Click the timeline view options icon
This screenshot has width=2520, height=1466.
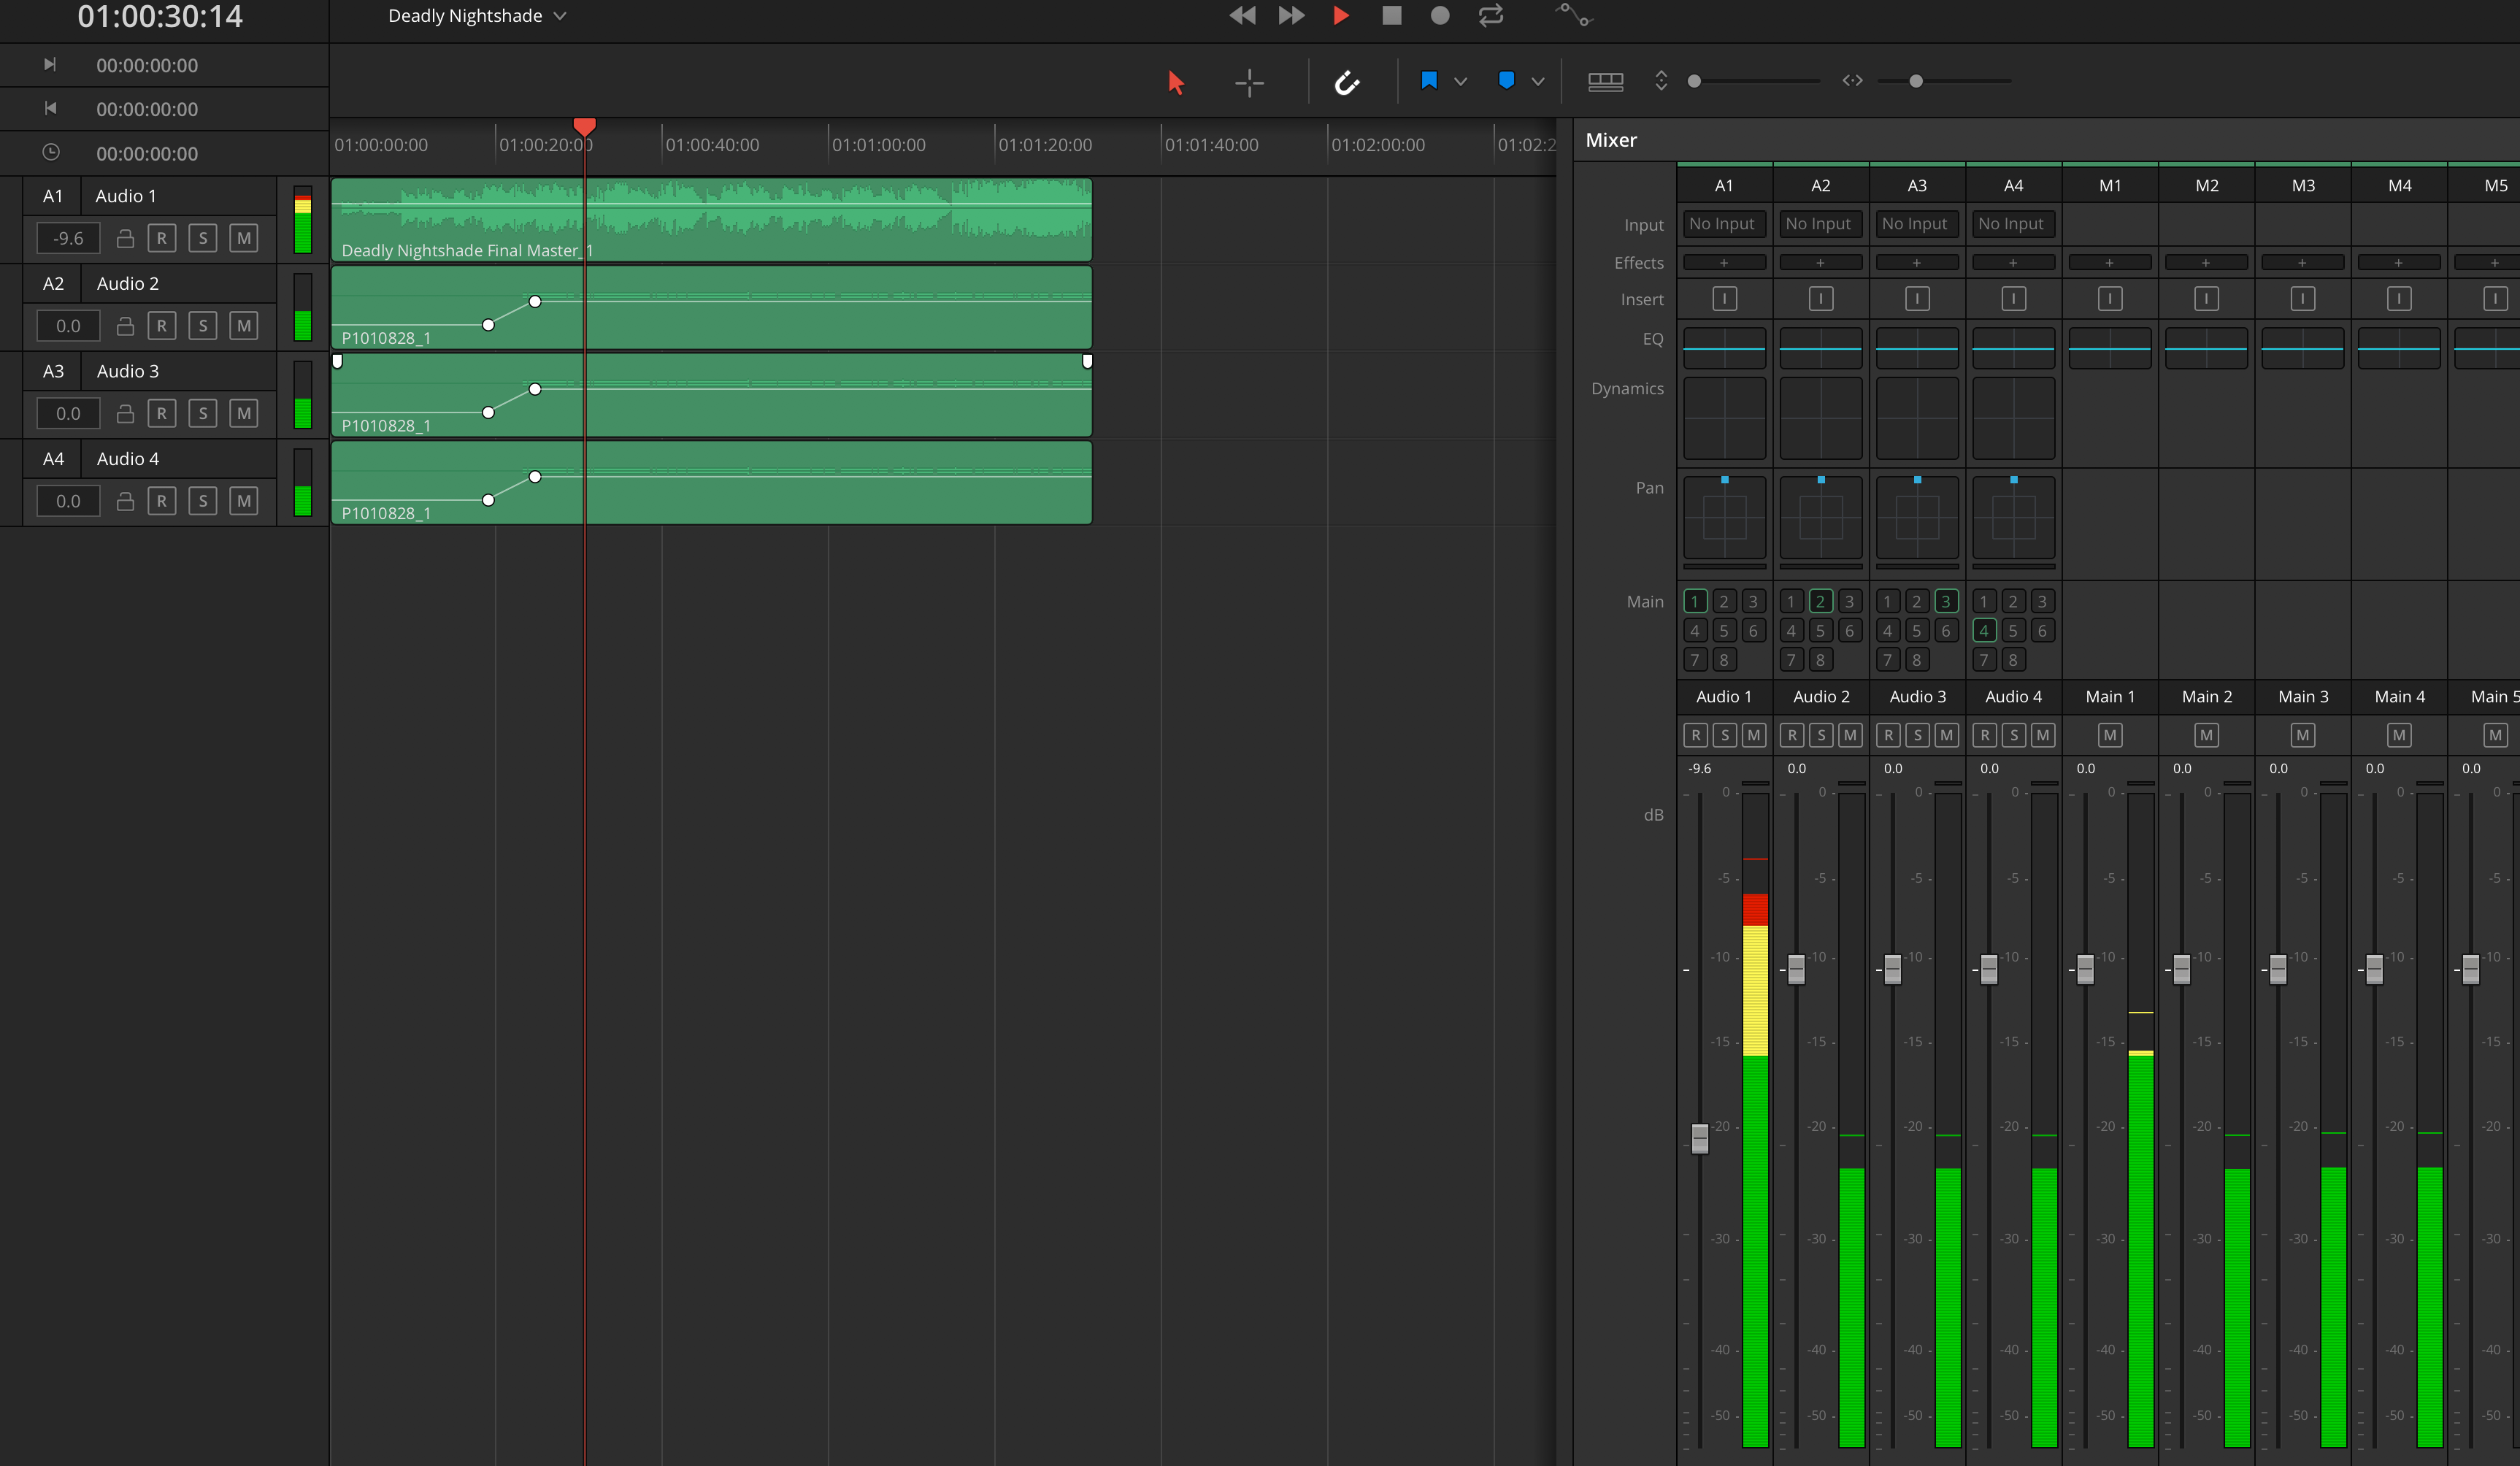(1605, 81)
